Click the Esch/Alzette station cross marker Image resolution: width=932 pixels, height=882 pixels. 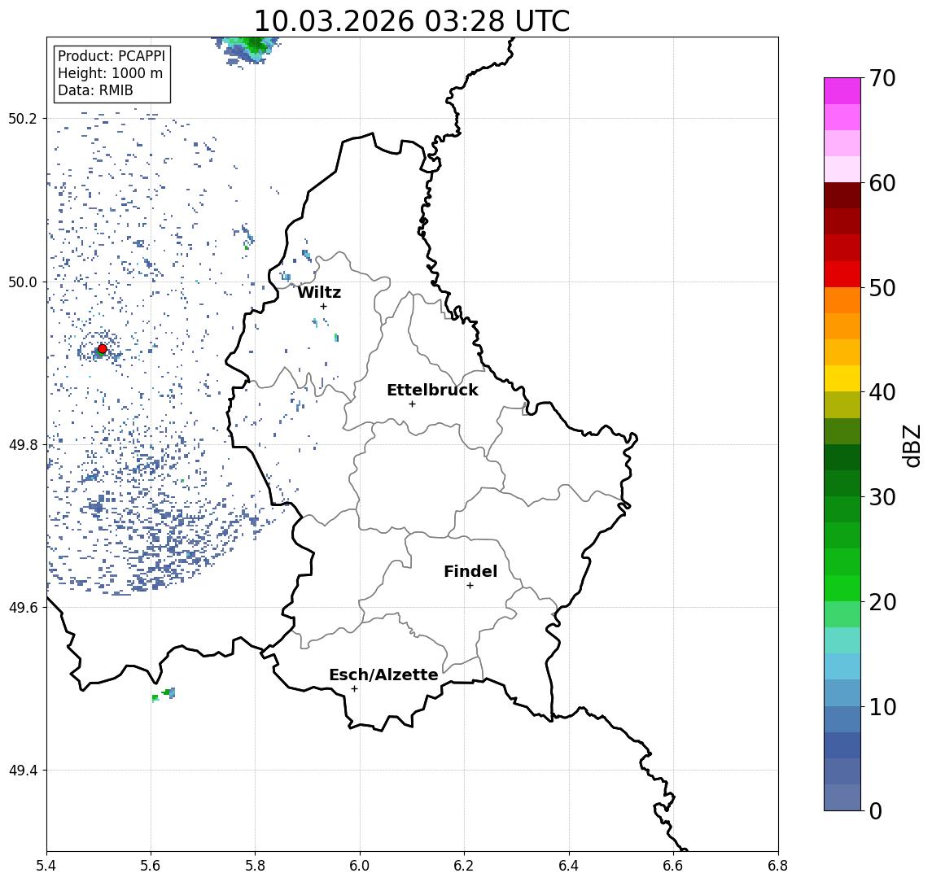[x=354, y=688]
